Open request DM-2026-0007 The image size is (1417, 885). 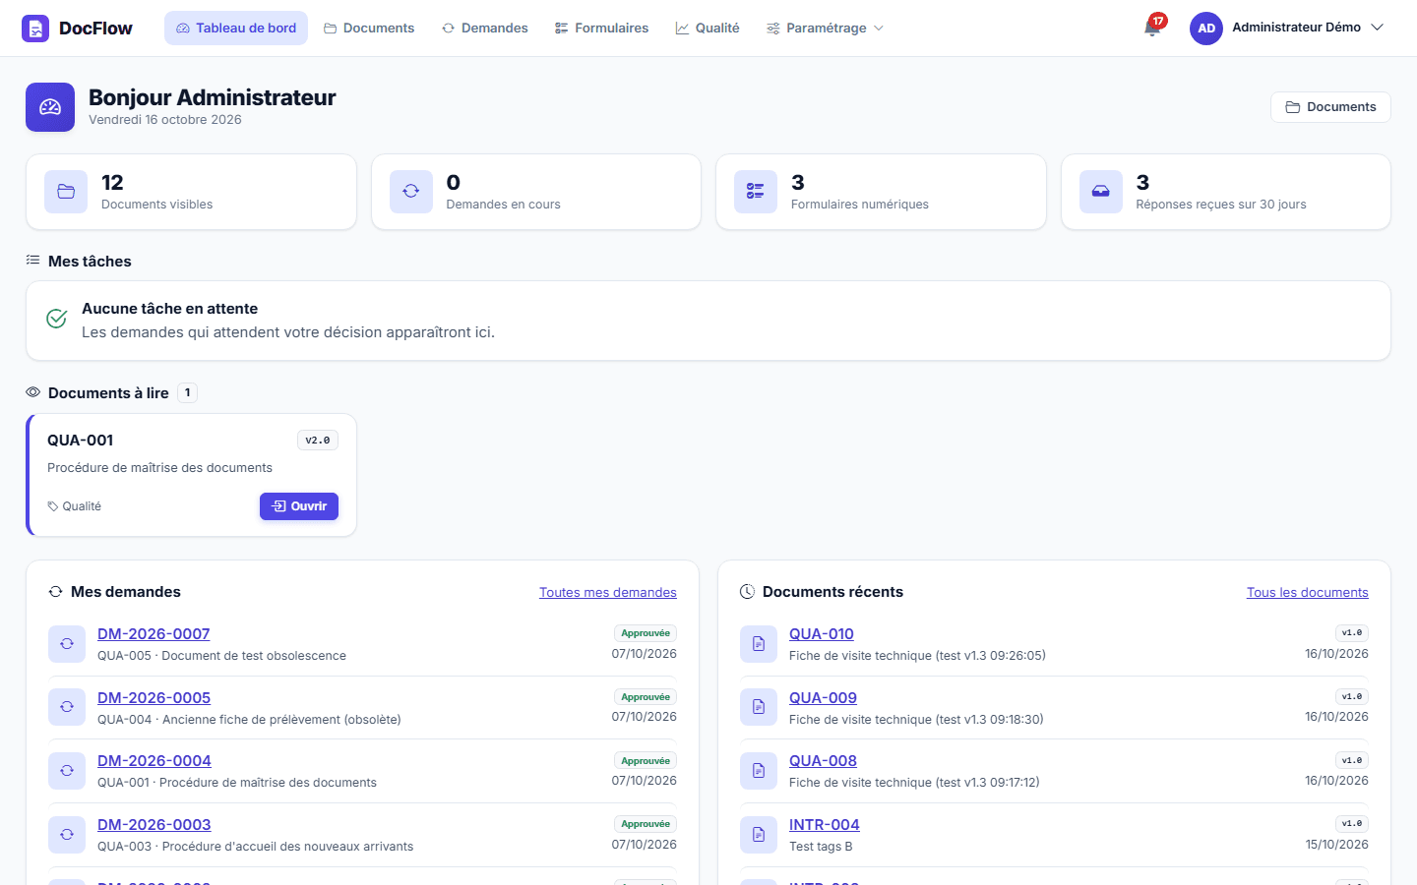(x=154, y=634)
